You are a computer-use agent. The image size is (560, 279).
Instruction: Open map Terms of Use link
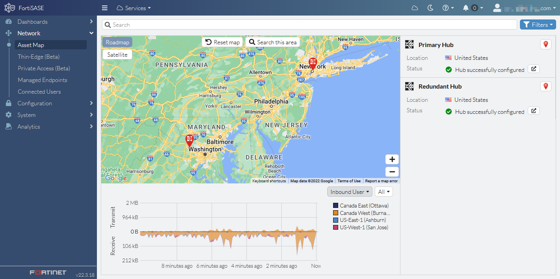(349, 181)
